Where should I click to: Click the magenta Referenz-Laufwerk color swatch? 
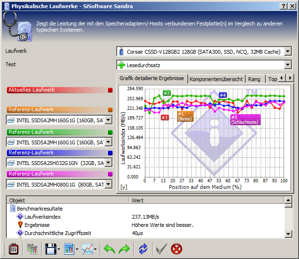point(110,174)
